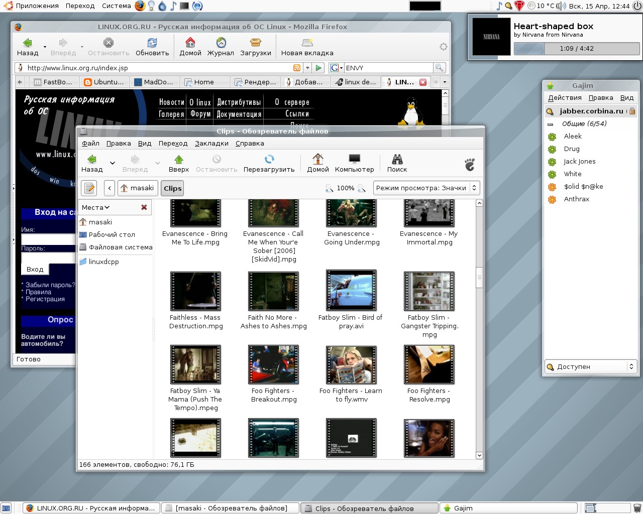
Task: Click the green Go arrow in Firefox address bar
Action: [x=318, y=68]
